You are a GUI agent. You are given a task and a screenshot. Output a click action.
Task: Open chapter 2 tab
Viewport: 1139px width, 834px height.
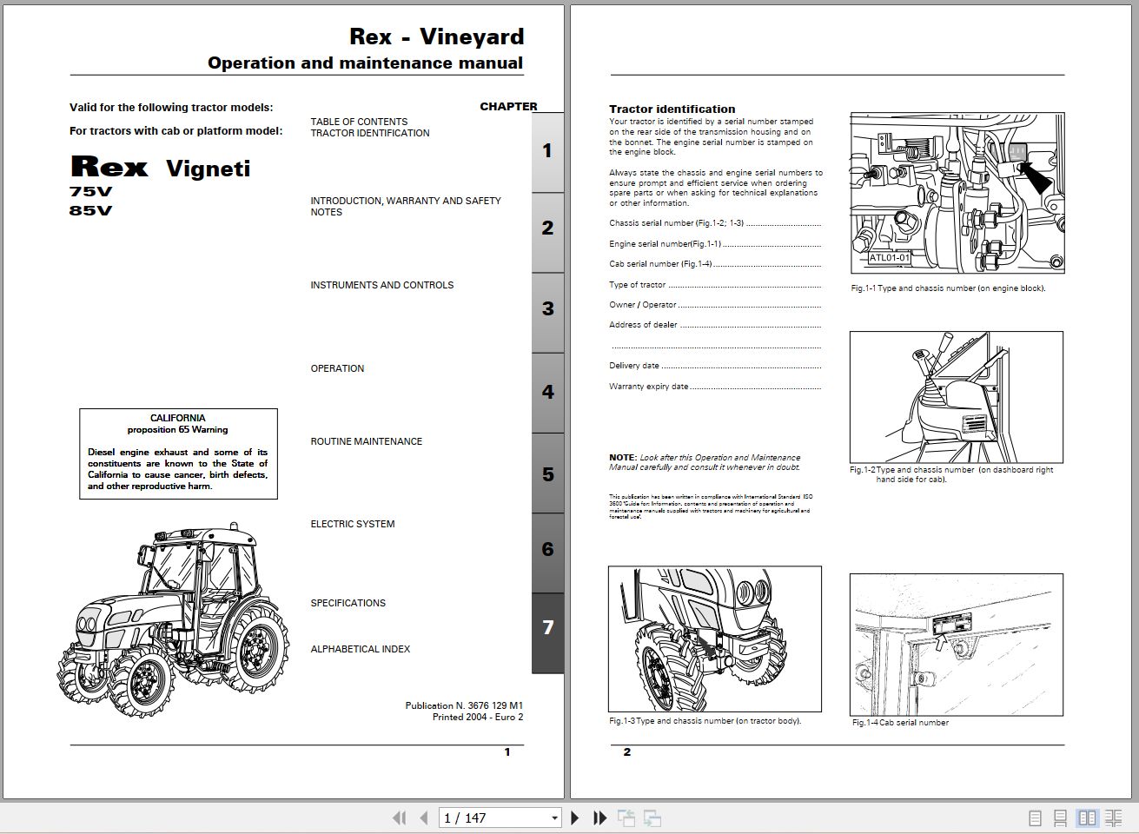tap(547, 232)
